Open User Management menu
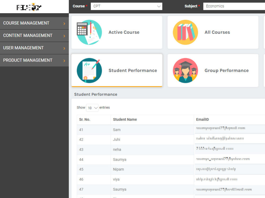 click(34, 48)
